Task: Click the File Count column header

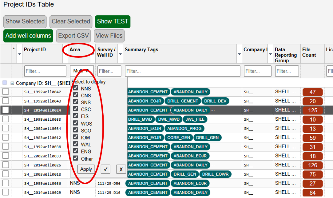Action: (x=309, y=52)
